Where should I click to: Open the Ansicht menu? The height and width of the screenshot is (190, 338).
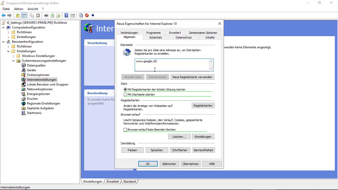(x=33, y=9)
